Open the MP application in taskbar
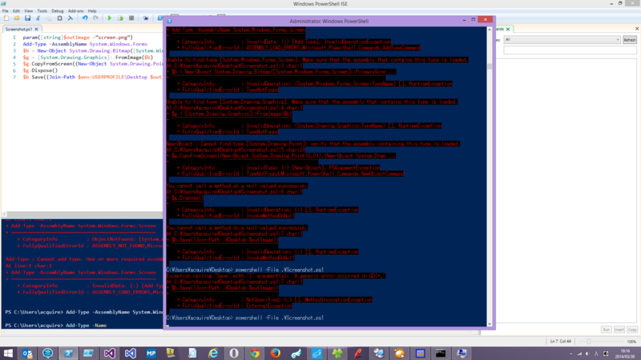This screenshot has width=641, height=360. point(151,354)
